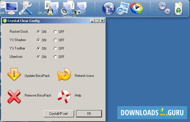This screenshot has width=190, height=122.
Task: Select ON for UberIcon
Action: (x=39, y=57)
